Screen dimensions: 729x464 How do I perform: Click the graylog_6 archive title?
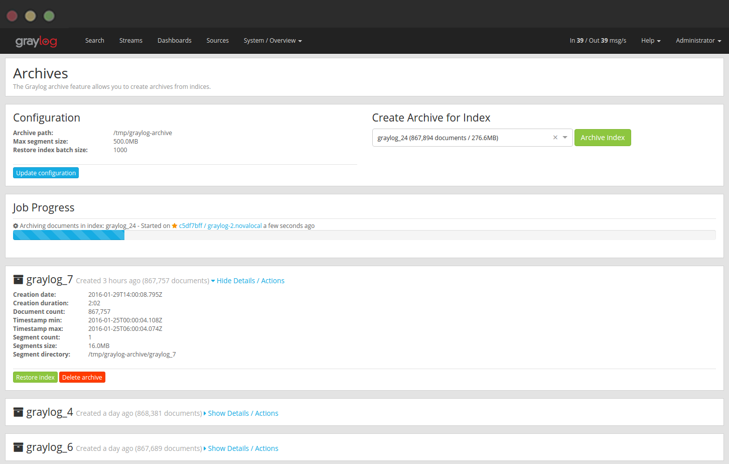[x=50, y=447]
